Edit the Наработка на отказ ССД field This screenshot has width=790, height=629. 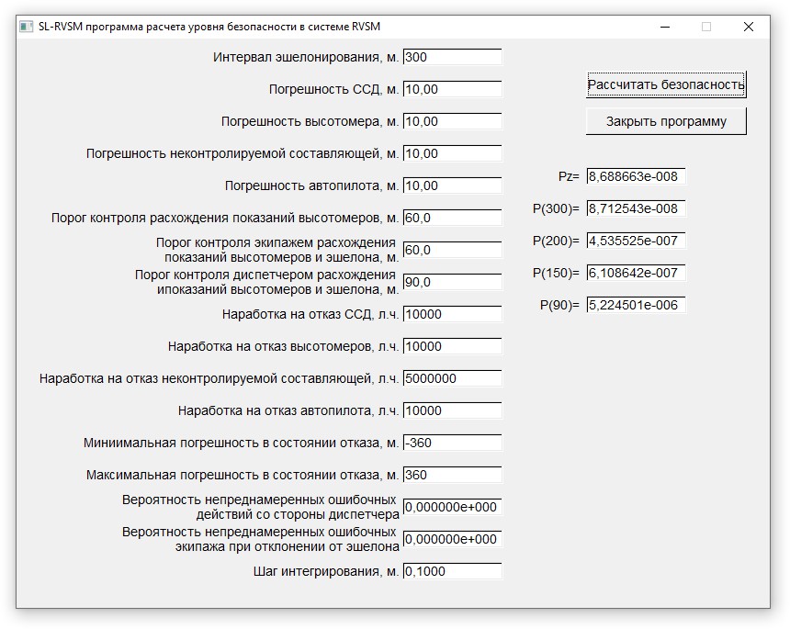coord(452,314)
